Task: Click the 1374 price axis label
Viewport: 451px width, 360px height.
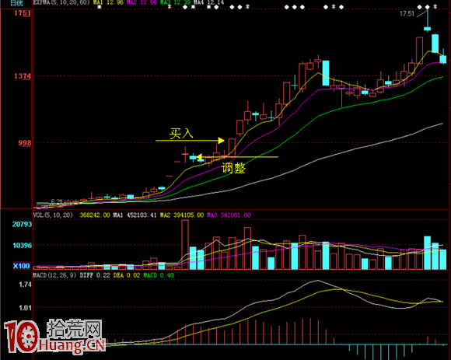Action: pos(22,76)
